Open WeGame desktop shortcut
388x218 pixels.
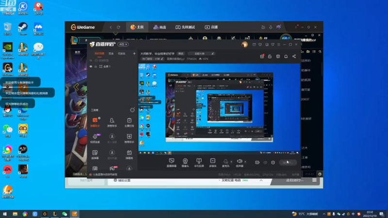click(x=8, y=69)
